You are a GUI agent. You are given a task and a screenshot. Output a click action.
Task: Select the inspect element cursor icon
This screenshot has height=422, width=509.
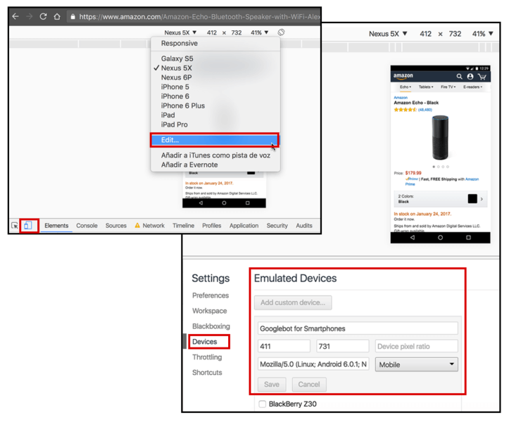pyautogui.click(x=14, y=226)
